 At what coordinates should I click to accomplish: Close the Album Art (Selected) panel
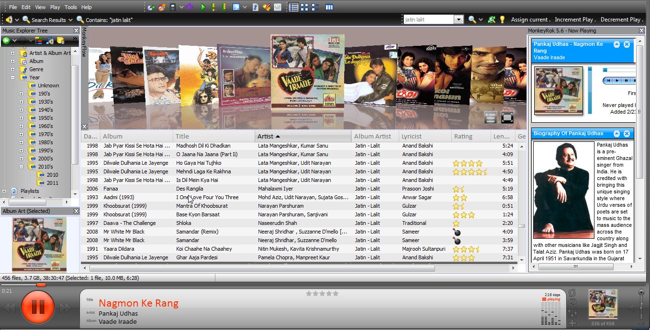click(x=76, y=211)
